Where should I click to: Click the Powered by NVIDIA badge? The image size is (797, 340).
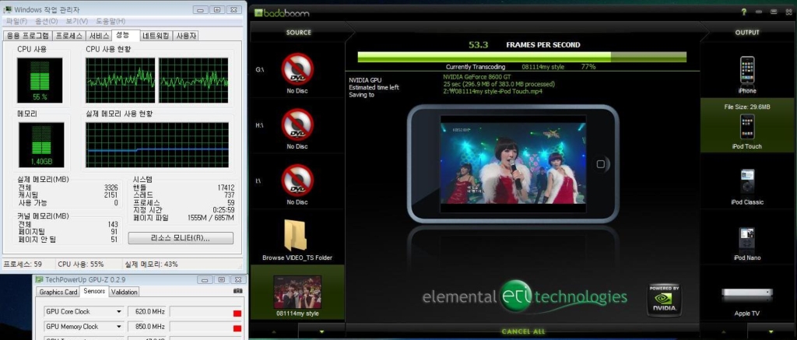pos(665,300)
